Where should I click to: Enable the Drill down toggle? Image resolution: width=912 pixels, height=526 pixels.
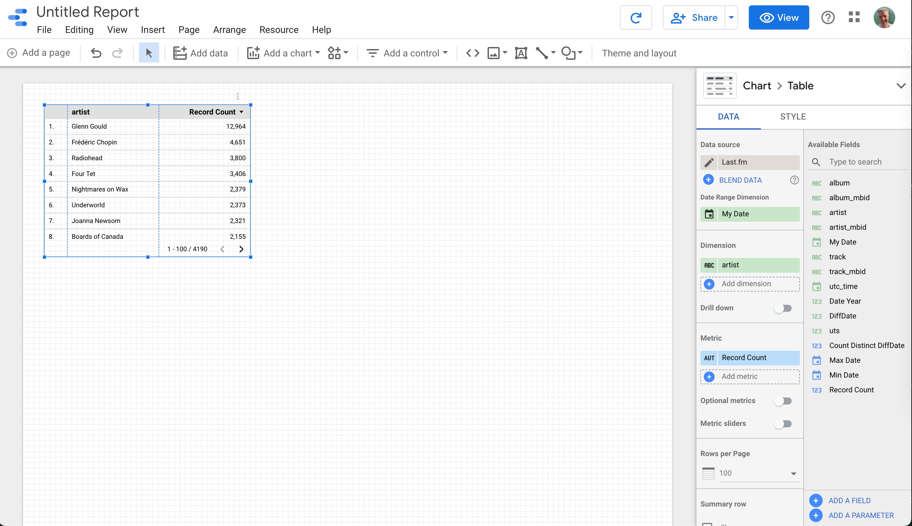[783, 308]
